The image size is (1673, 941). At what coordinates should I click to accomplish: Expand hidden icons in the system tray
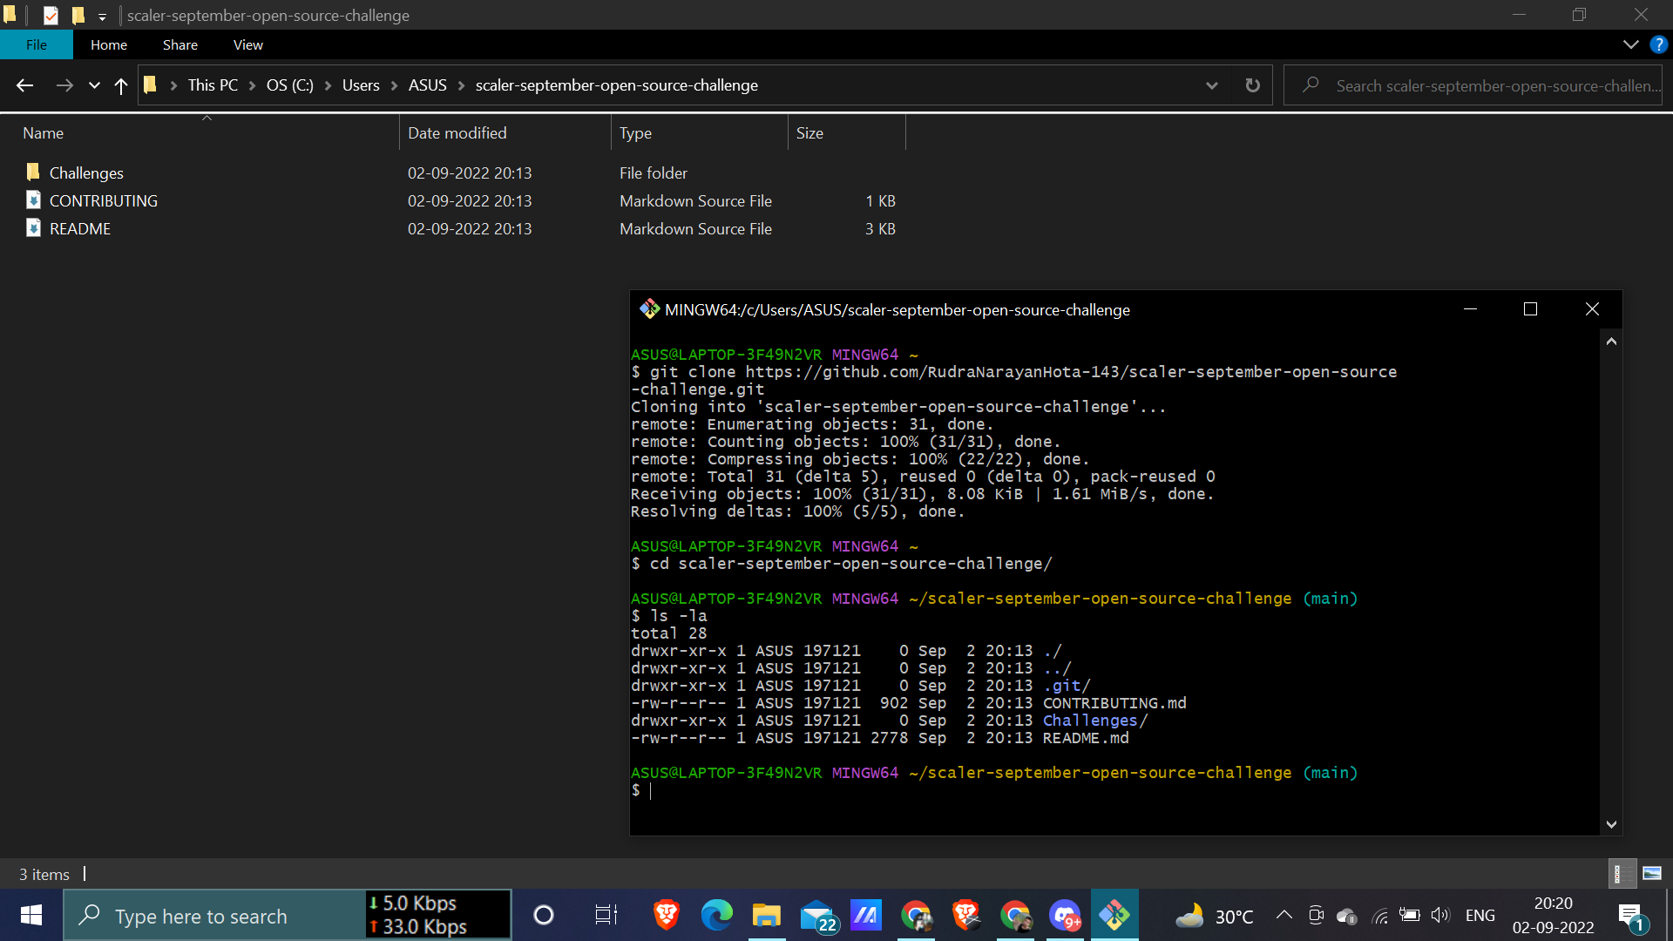1283,915
